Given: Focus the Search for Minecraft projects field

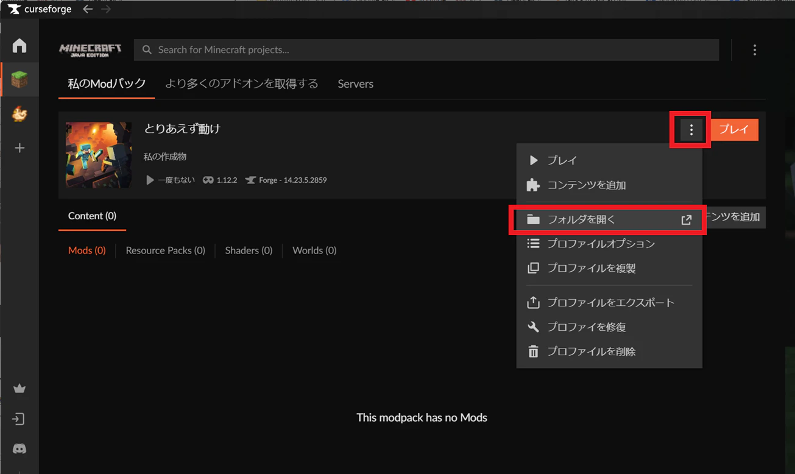Looking at the screenshot, I should tap(426, 50).
